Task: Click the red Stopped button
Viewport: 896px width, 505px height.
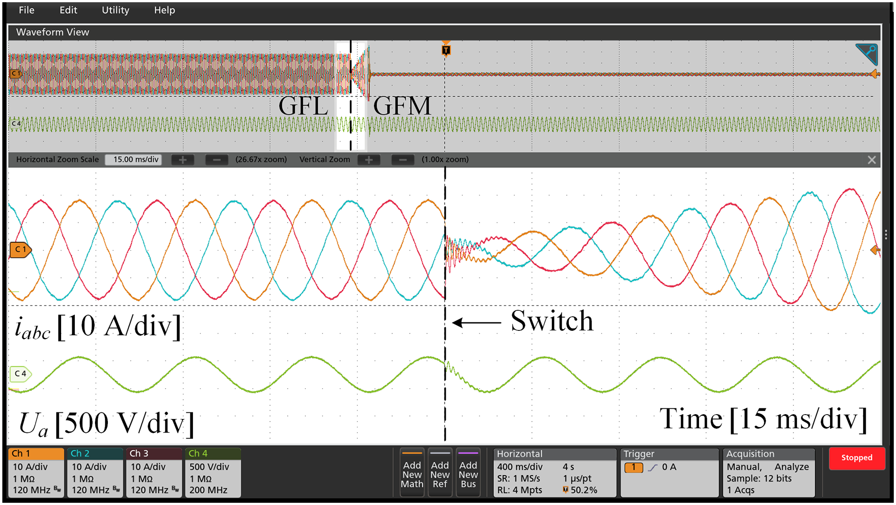Action: coord(857,458)
